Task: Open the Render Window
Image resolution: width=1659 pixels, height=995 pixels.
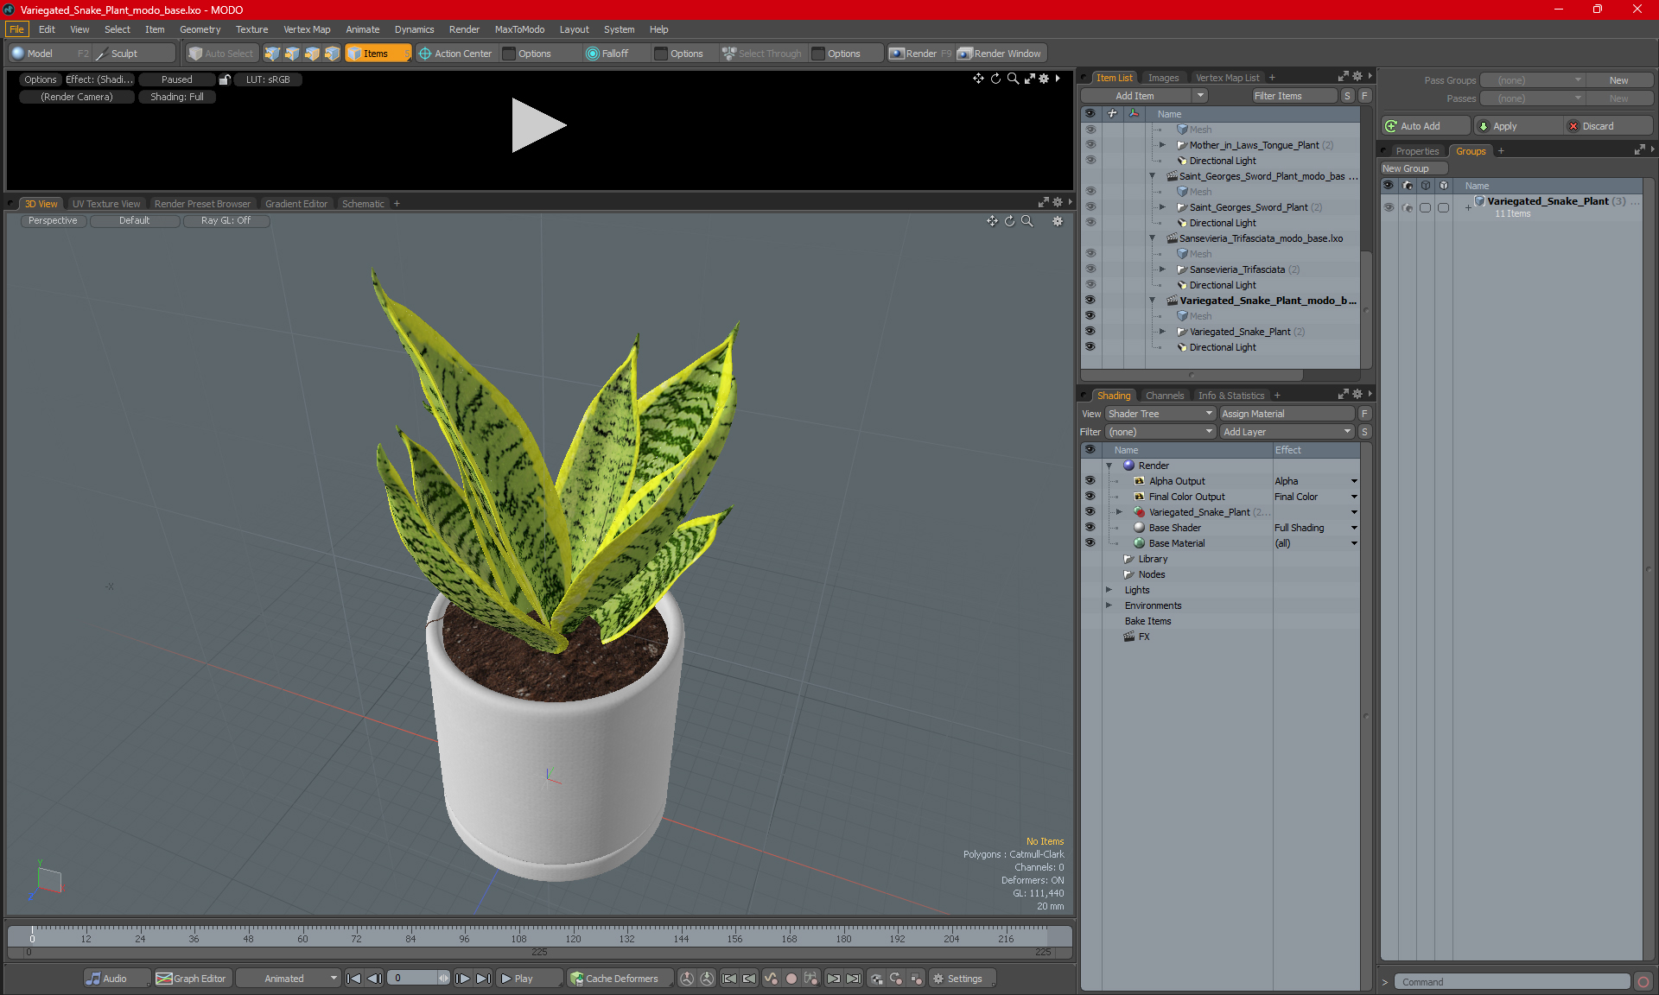Action: click(x=1000, y=54)
